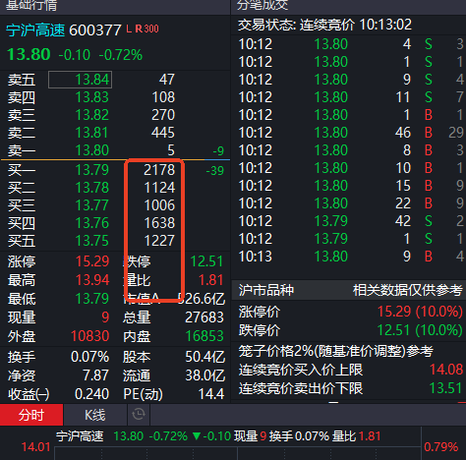Select 卖一 price 13.80
This screenshot has width=466, height=460.
click(x=92, y=150)
